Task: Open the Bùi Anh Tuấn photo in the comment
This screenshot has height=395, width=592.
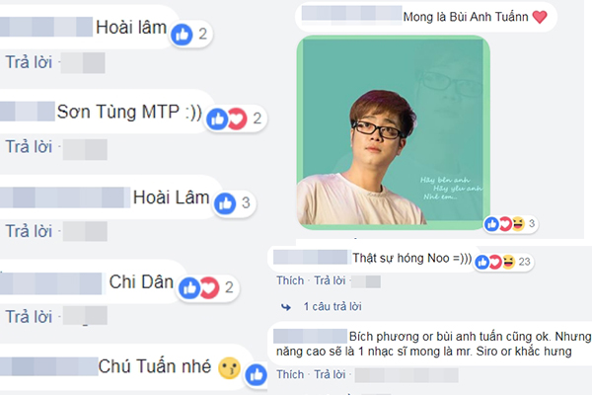Action: (x=393, y=132)
